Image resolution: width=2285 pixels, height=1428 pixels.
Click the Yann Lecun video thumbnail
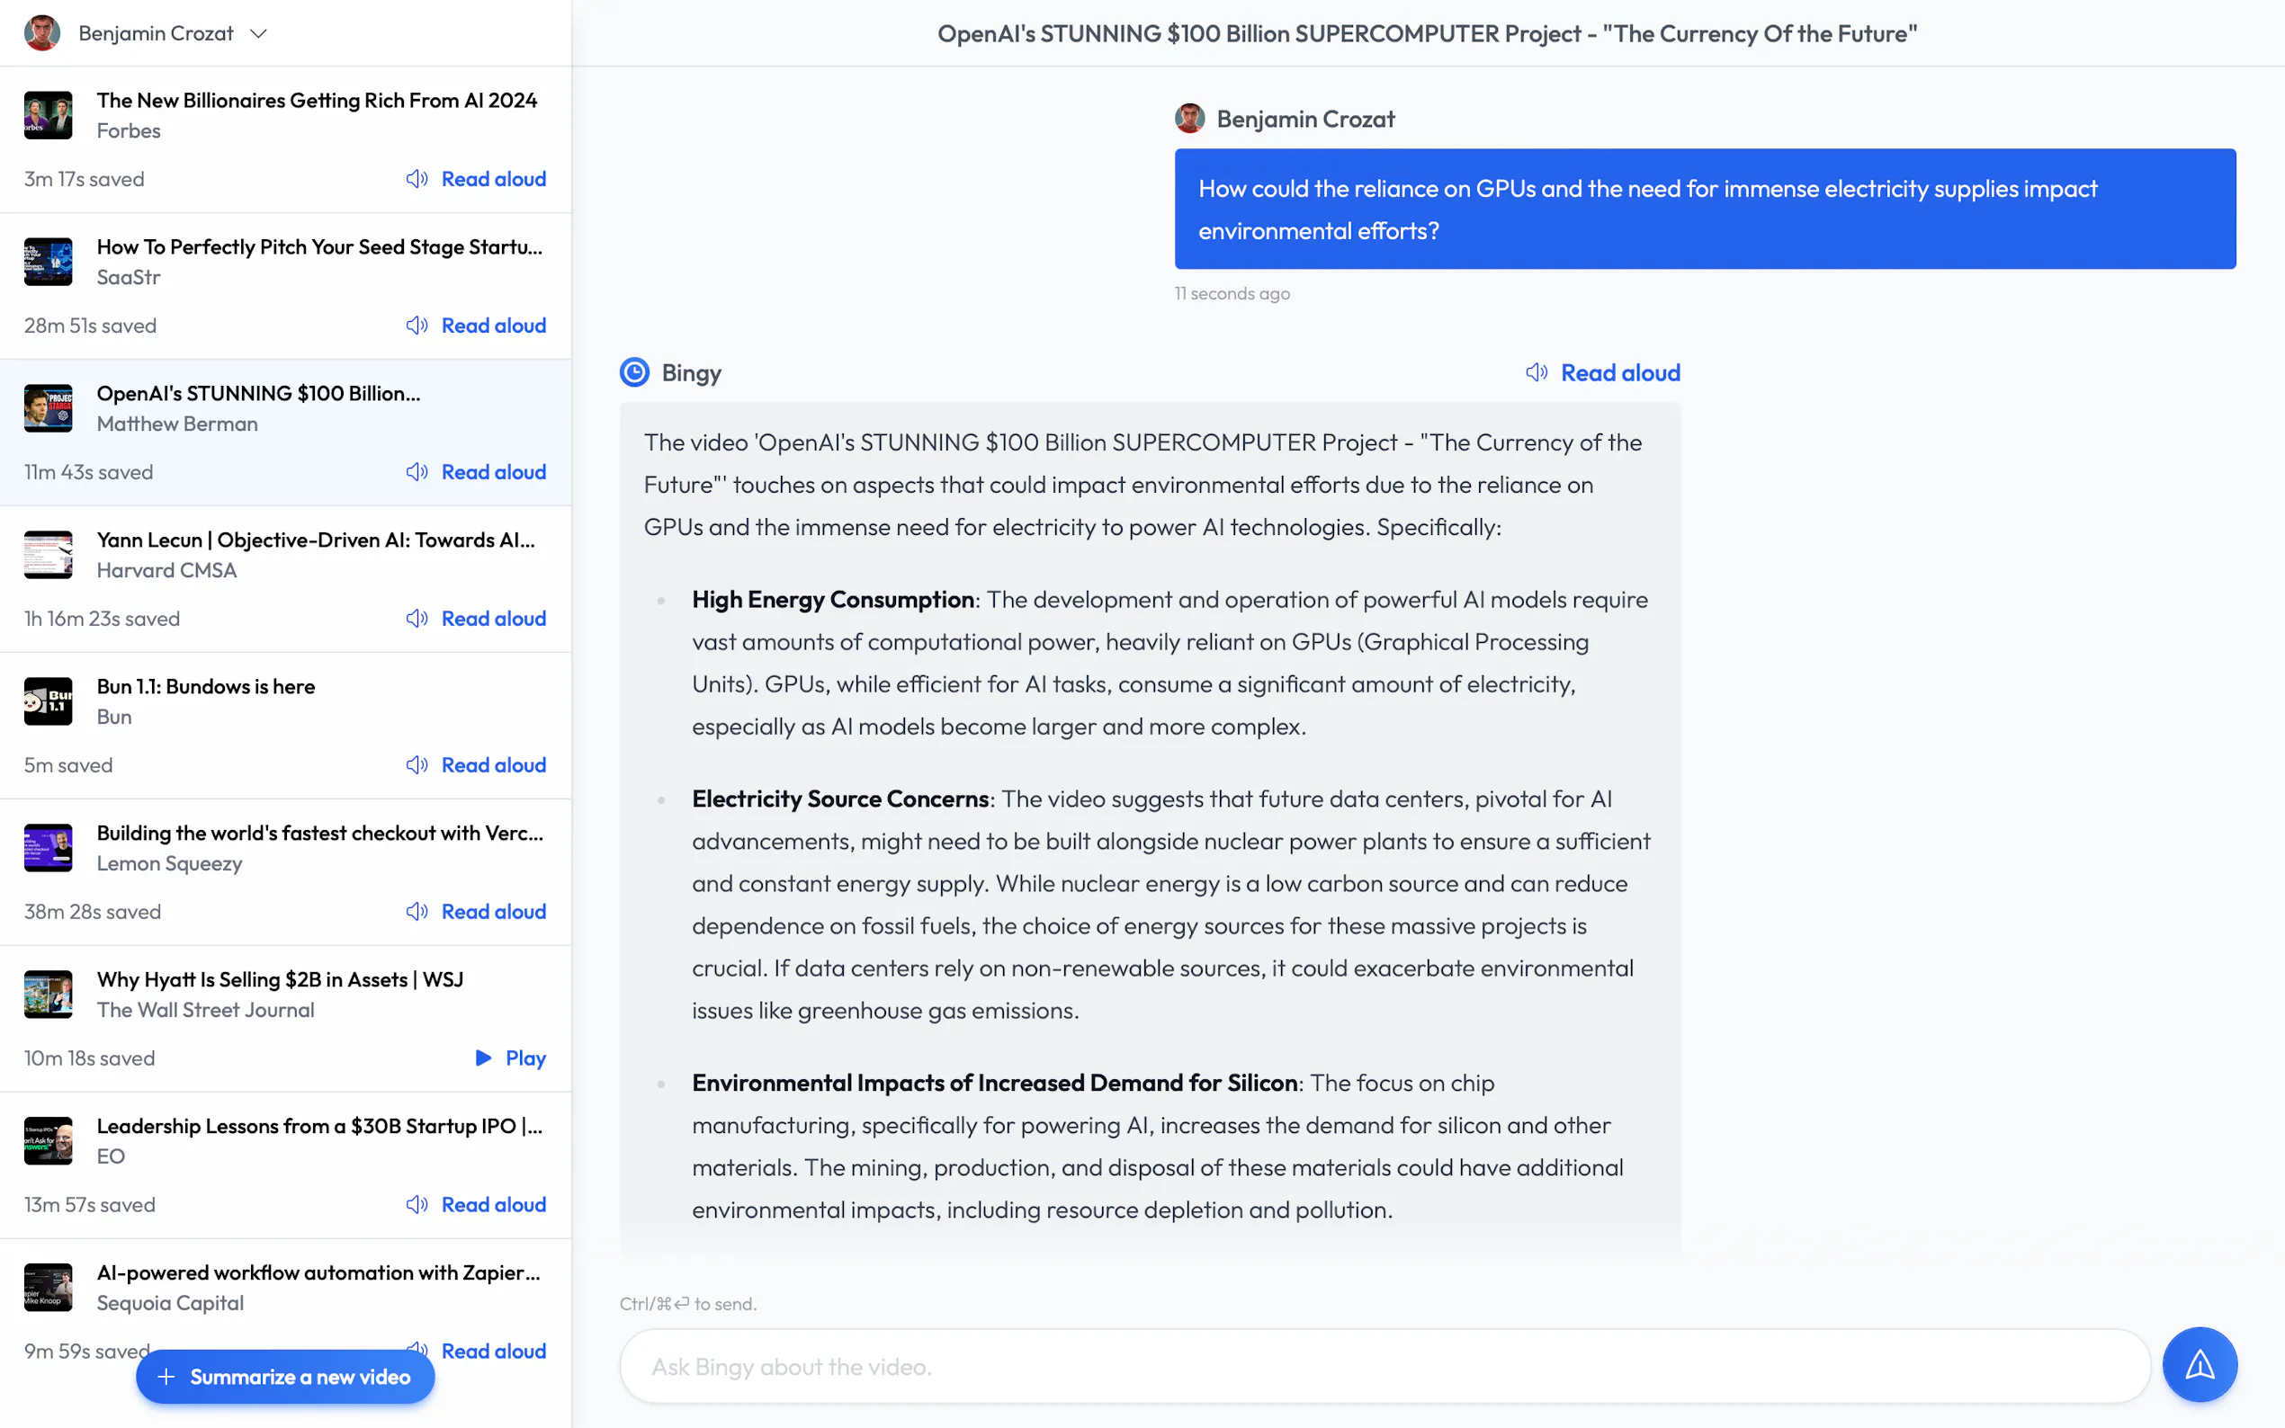[49, 555]
